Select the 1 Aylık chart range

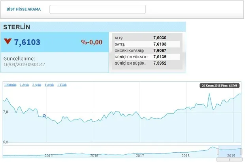click(x=24, y=85)
